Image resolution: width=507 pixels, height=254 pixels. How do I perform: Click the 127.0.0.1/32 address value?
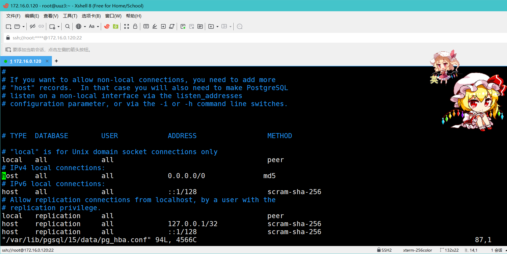click(x=193, y=224)
